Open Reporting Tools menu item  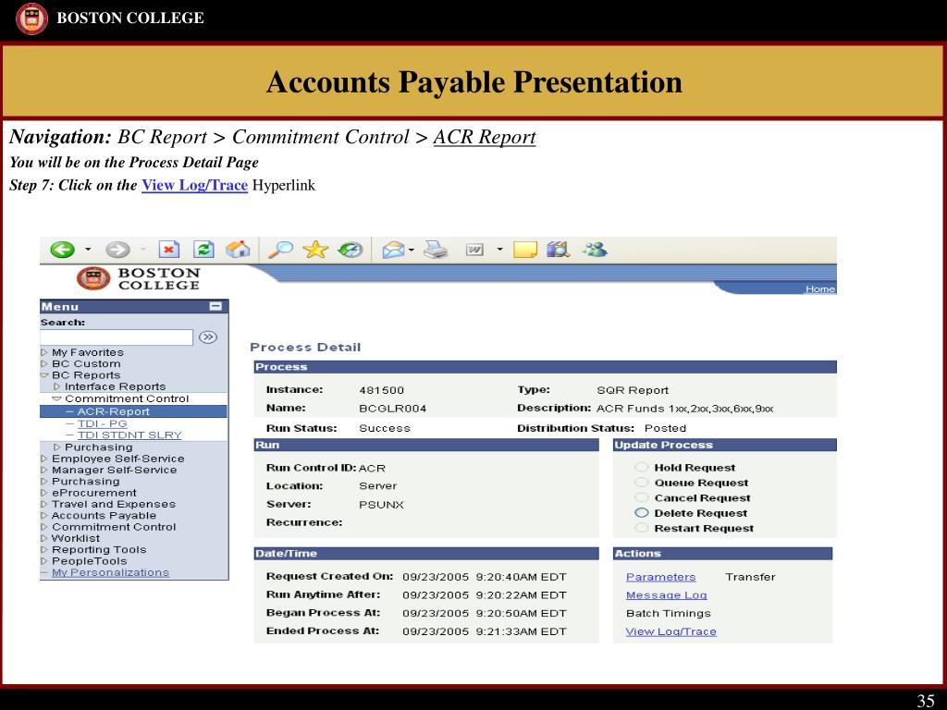click(99, 549)
